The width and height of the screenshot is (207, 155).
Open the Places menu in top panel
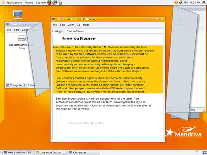click(x=29, y=2)
